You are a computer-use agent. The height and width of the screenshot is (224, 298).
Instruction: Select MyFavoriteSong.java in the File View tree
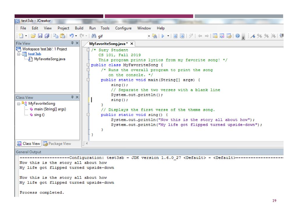(x=49, y=59)
